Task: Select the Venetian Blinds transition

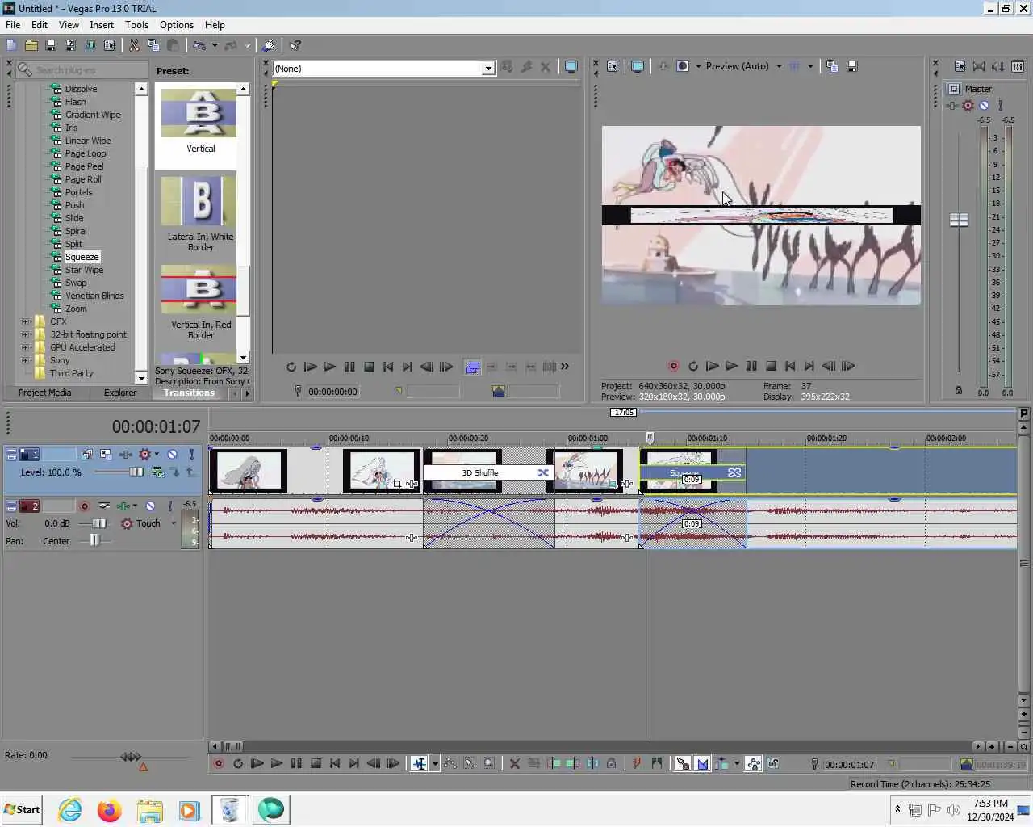Action: (x=94, y=296)
